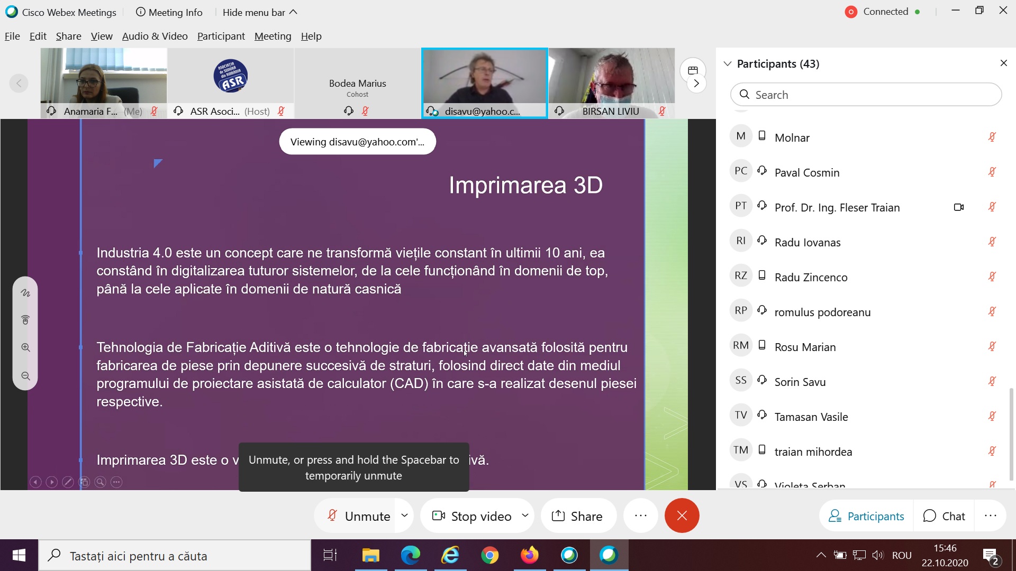Open the Participant menu

tap(221, 36)
